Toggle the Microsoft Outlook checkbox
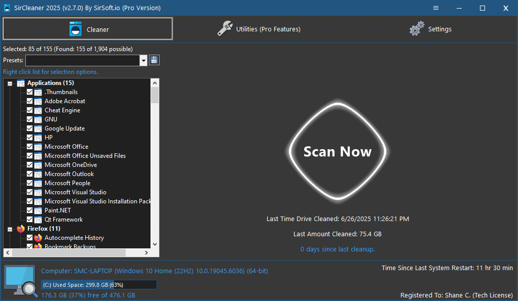 pos(30,174)
